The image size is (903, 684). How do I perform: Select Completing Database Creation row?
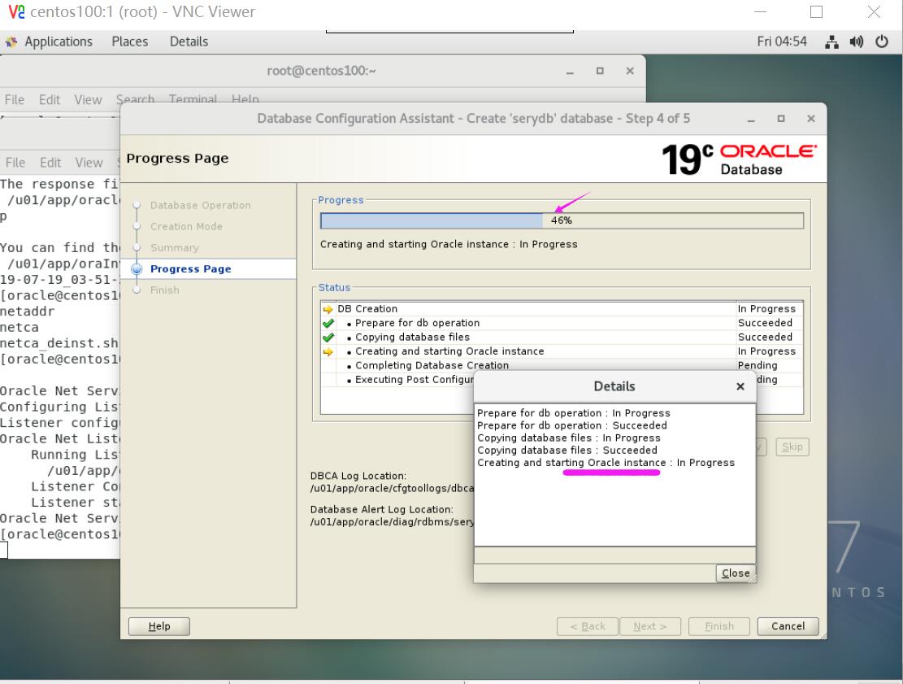pos(562,365)
